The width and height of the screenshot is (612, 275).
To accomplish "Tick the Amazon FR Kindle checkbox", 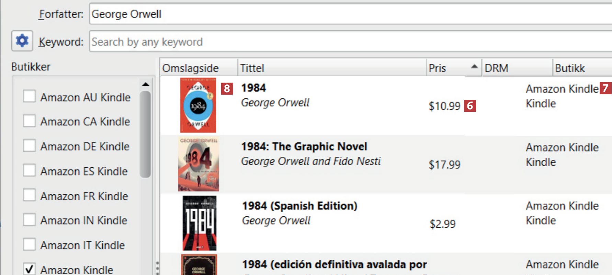I will coord(29,195).
